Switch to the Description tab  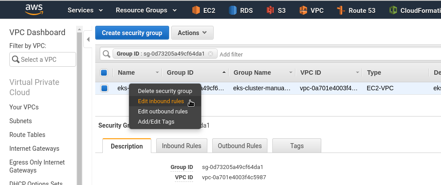(x=127, y=146)
